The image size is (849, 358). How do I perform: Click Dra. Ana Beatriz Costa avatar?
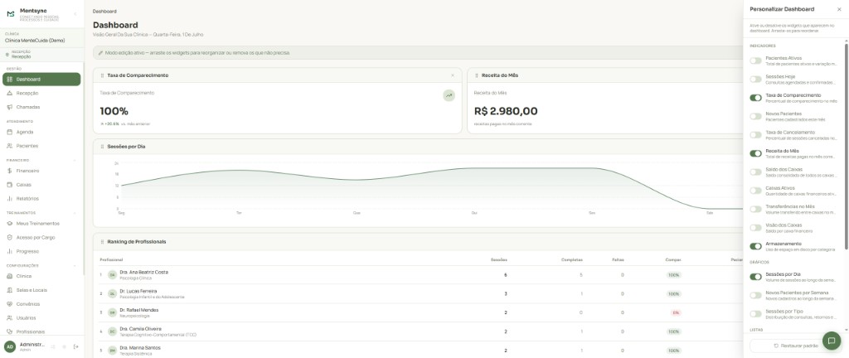click(x=112, y=275)
